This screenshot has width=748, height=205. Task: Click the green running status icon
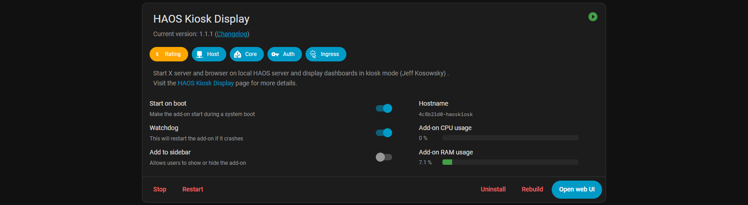click(x=593, y=17)
